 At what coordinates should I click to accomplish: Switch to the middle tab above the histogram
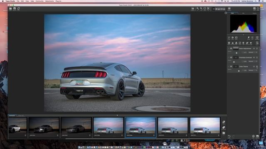point(243,13)
